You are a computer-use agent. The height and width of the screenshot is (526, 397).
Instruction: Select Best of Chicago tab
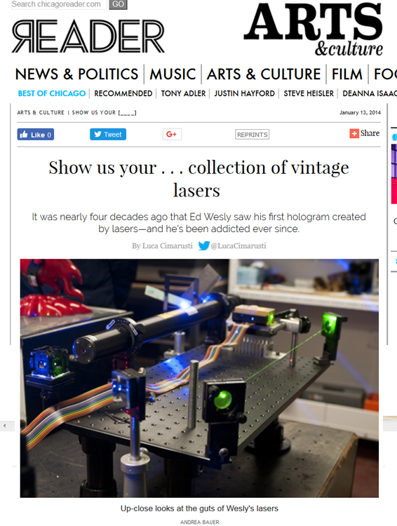[52, 93]
